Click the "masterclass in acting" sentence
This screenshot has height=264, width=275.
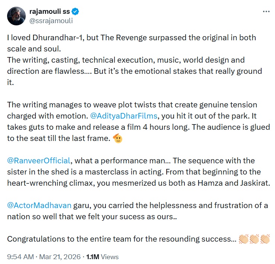coord(130,172)
